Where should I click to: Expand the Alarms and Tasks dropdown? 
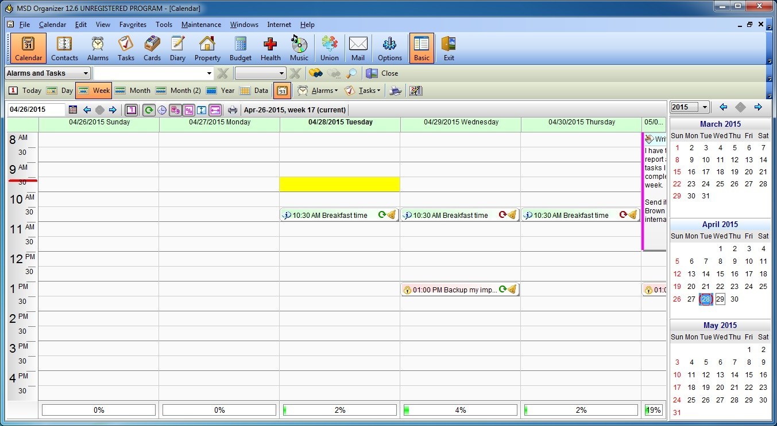click(86, 73)
